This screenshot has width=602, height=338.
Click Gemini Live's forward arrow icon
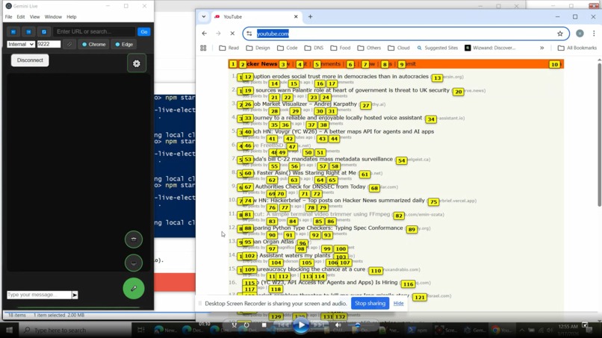click(28, 32)
